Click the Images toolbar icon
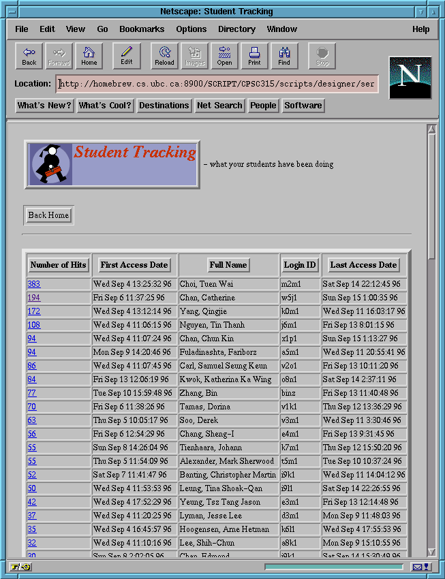 [x=195, y=56]
